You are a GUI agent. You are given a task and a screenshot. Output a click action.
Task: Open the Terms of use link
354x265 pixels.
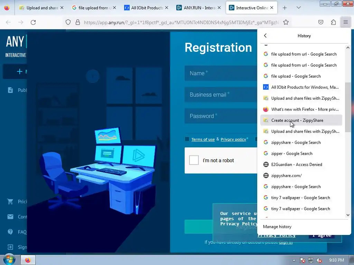(x=203, y=139)
